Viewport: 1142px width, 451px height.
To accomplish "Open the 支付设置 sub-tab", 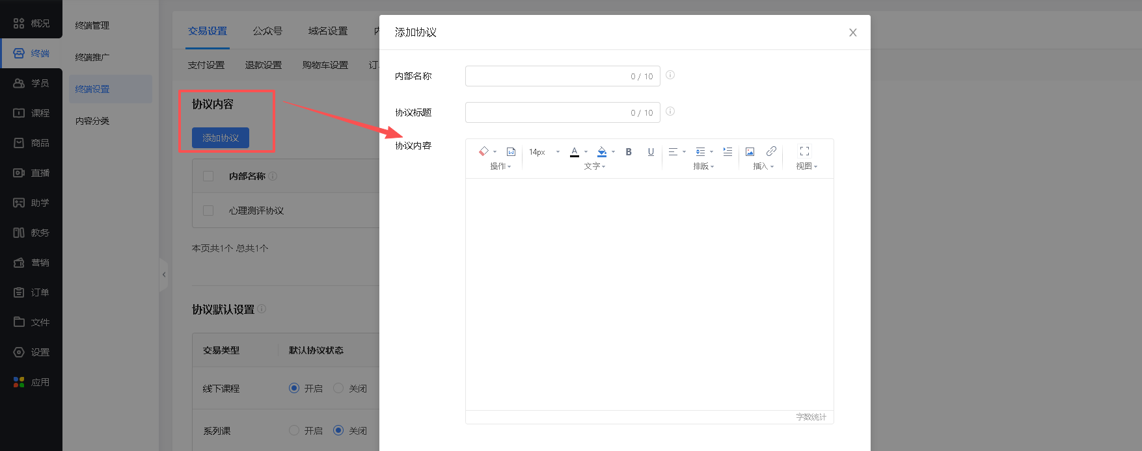I will tap(206, 65).
